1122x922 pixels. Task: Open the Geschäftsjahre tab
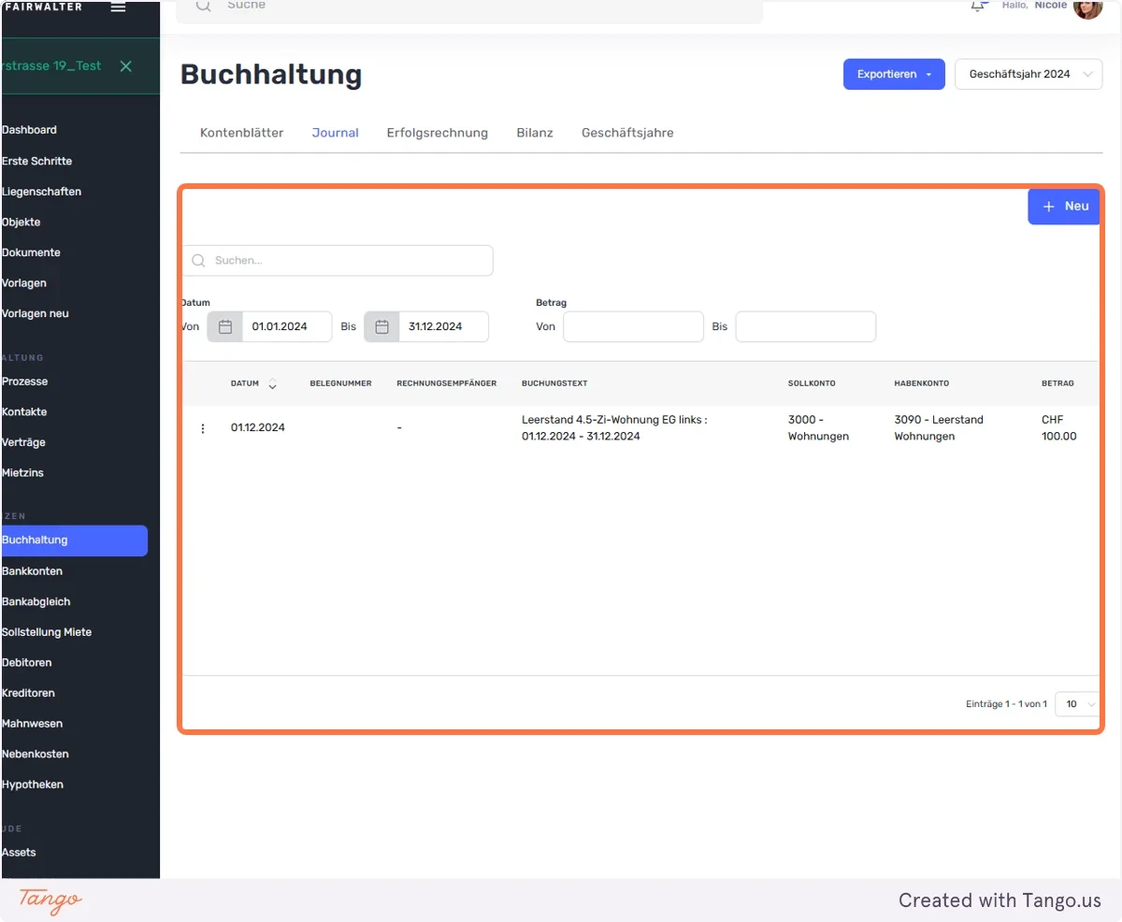click(x=627, y=133)
